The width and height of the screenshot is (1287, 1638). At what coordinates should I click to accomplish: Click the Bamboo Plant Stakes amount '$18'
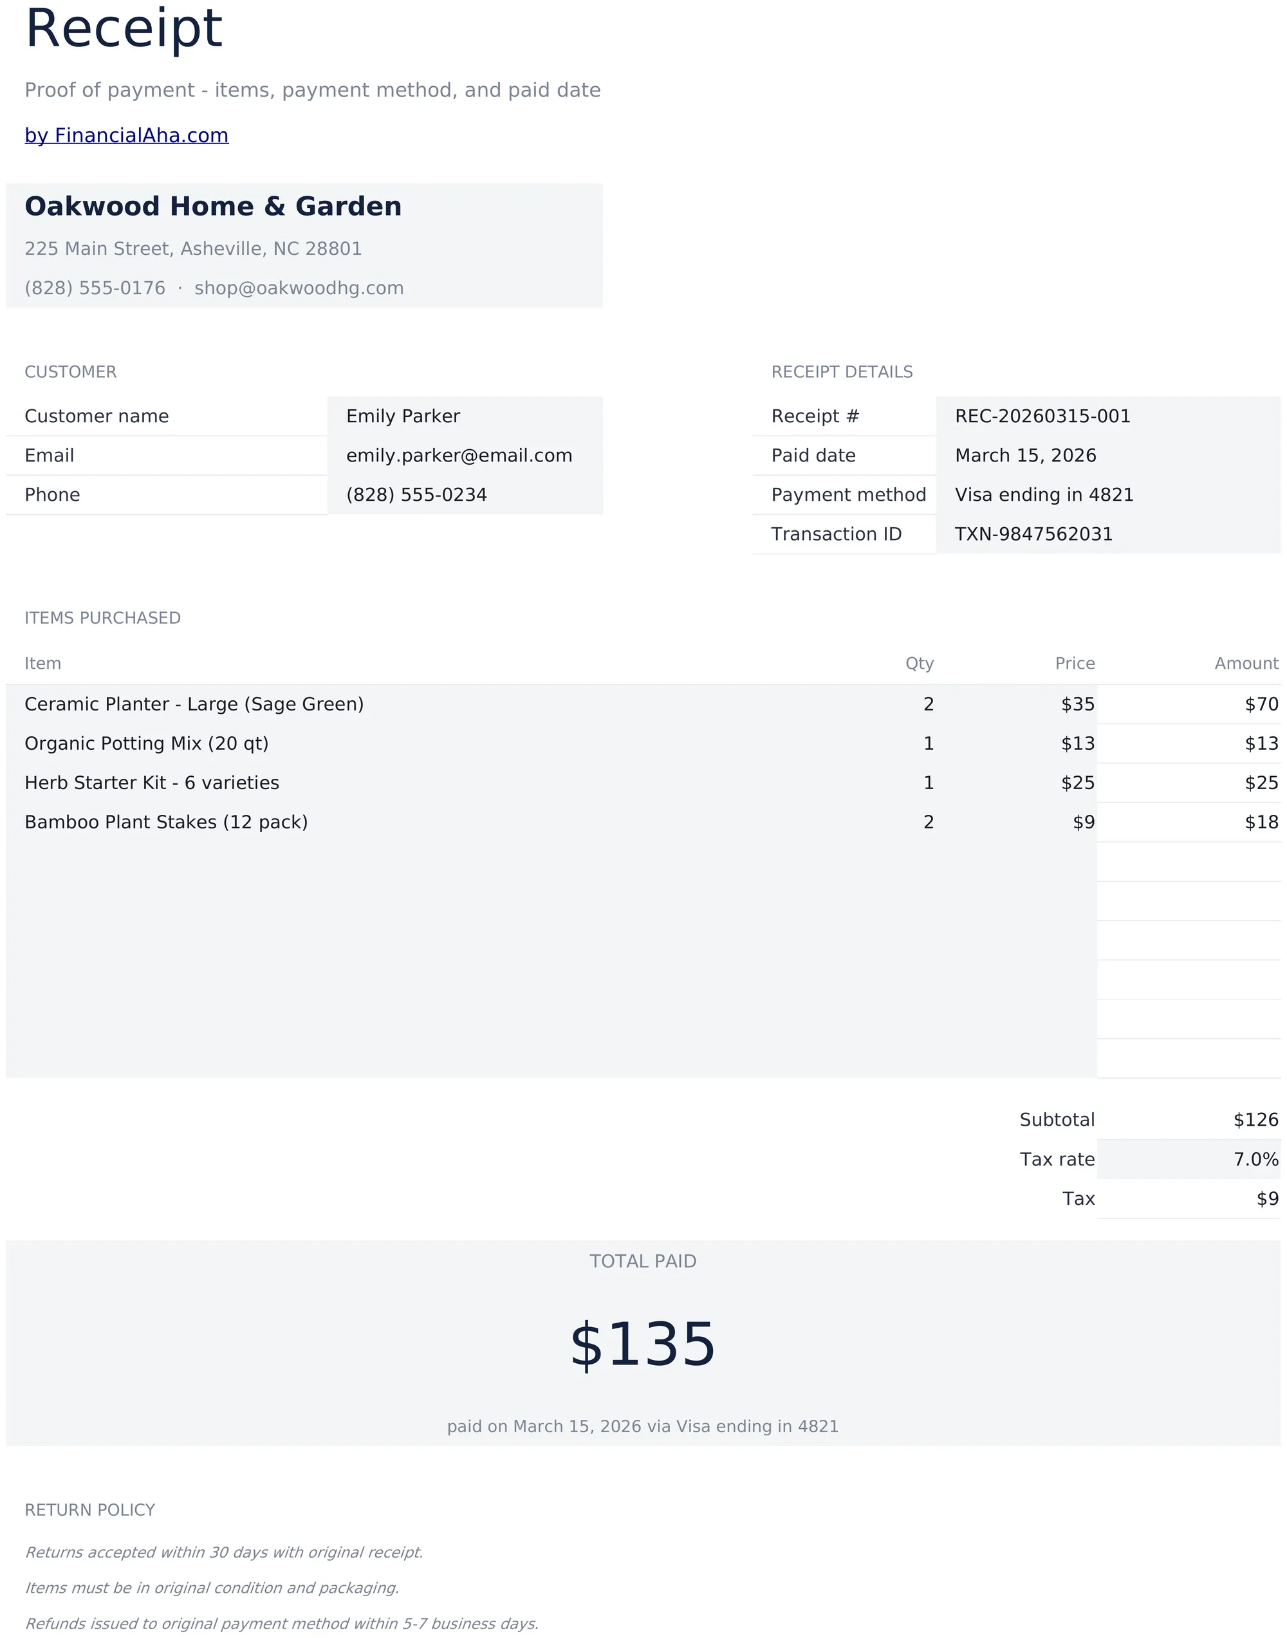click(x=1261, y=821)
